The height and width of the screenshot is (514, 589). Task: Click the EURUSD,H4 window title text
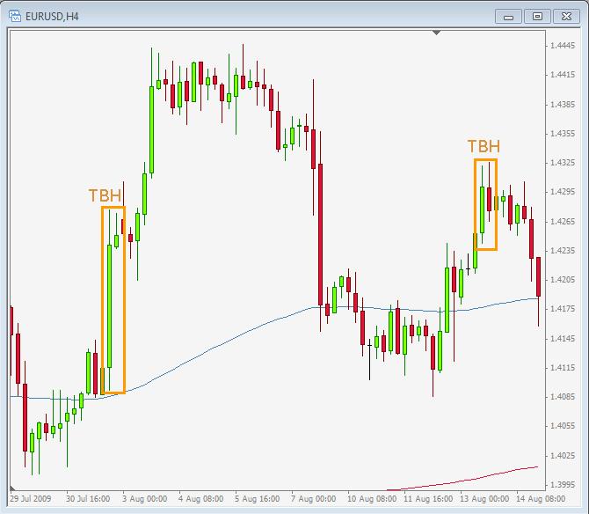coord(52,17)
